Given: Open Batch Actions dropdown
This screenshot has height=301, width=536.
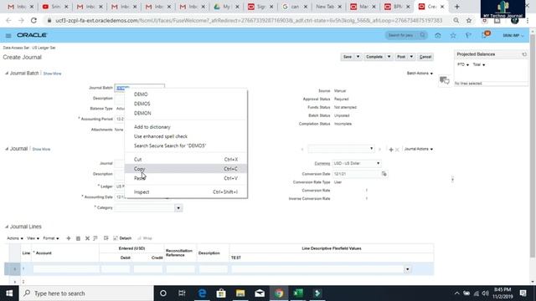Looking at the screenshot, I should (420, 74).
